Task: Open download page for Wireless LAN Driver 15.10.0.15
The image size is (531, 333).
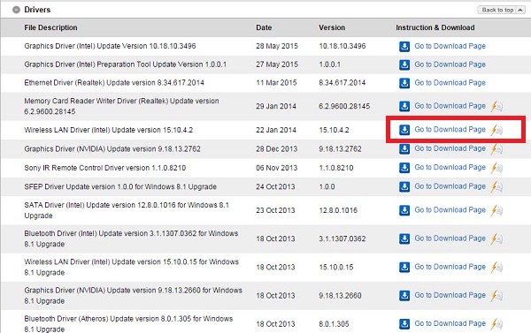Action: coord(450,267)
